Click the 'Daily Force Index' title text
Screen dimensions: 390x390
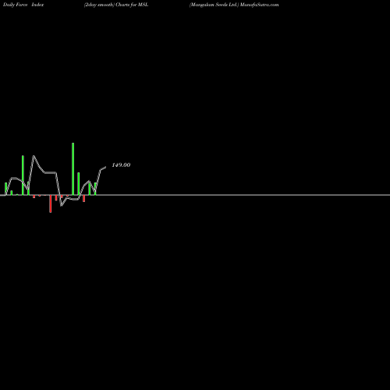click(x=23, y=5)
